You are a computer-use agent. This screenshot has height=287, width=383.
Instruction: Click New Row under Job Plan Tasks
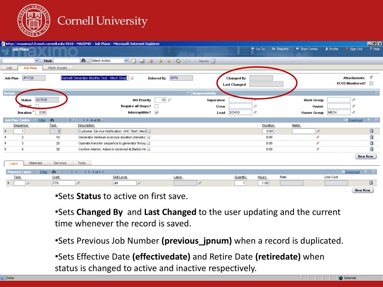point(365,157)
